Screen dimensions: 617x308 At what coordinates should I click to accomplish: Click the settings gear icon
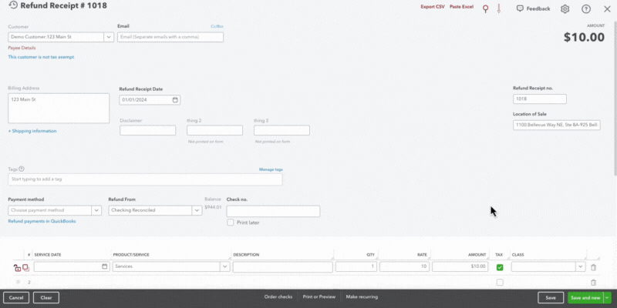tap(565, 8)
